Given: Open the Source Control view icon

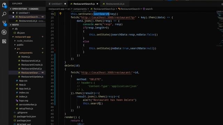Looking at the screenshot, I should (x=4, y=23).
